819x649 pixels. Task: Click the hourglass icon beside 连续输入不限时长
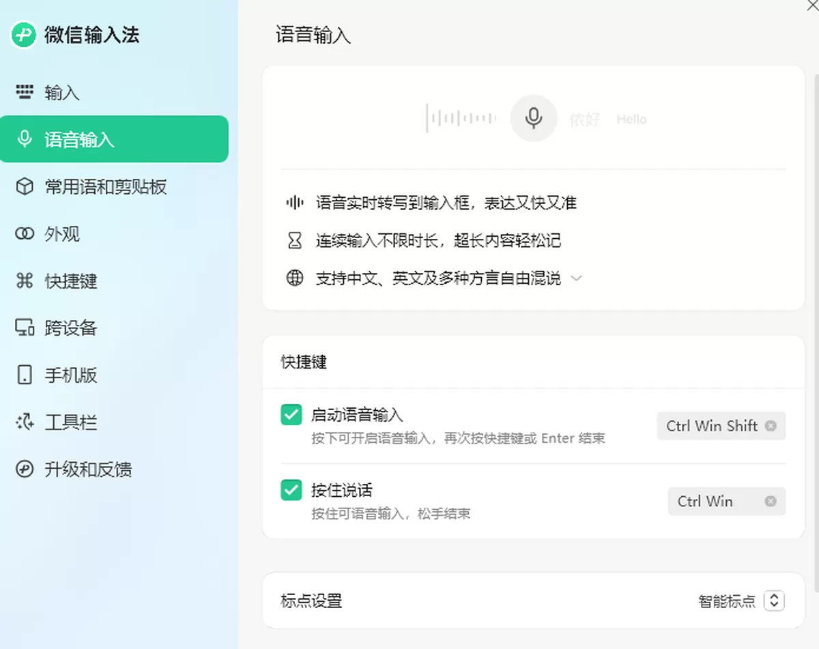click(x=295, y=240)
